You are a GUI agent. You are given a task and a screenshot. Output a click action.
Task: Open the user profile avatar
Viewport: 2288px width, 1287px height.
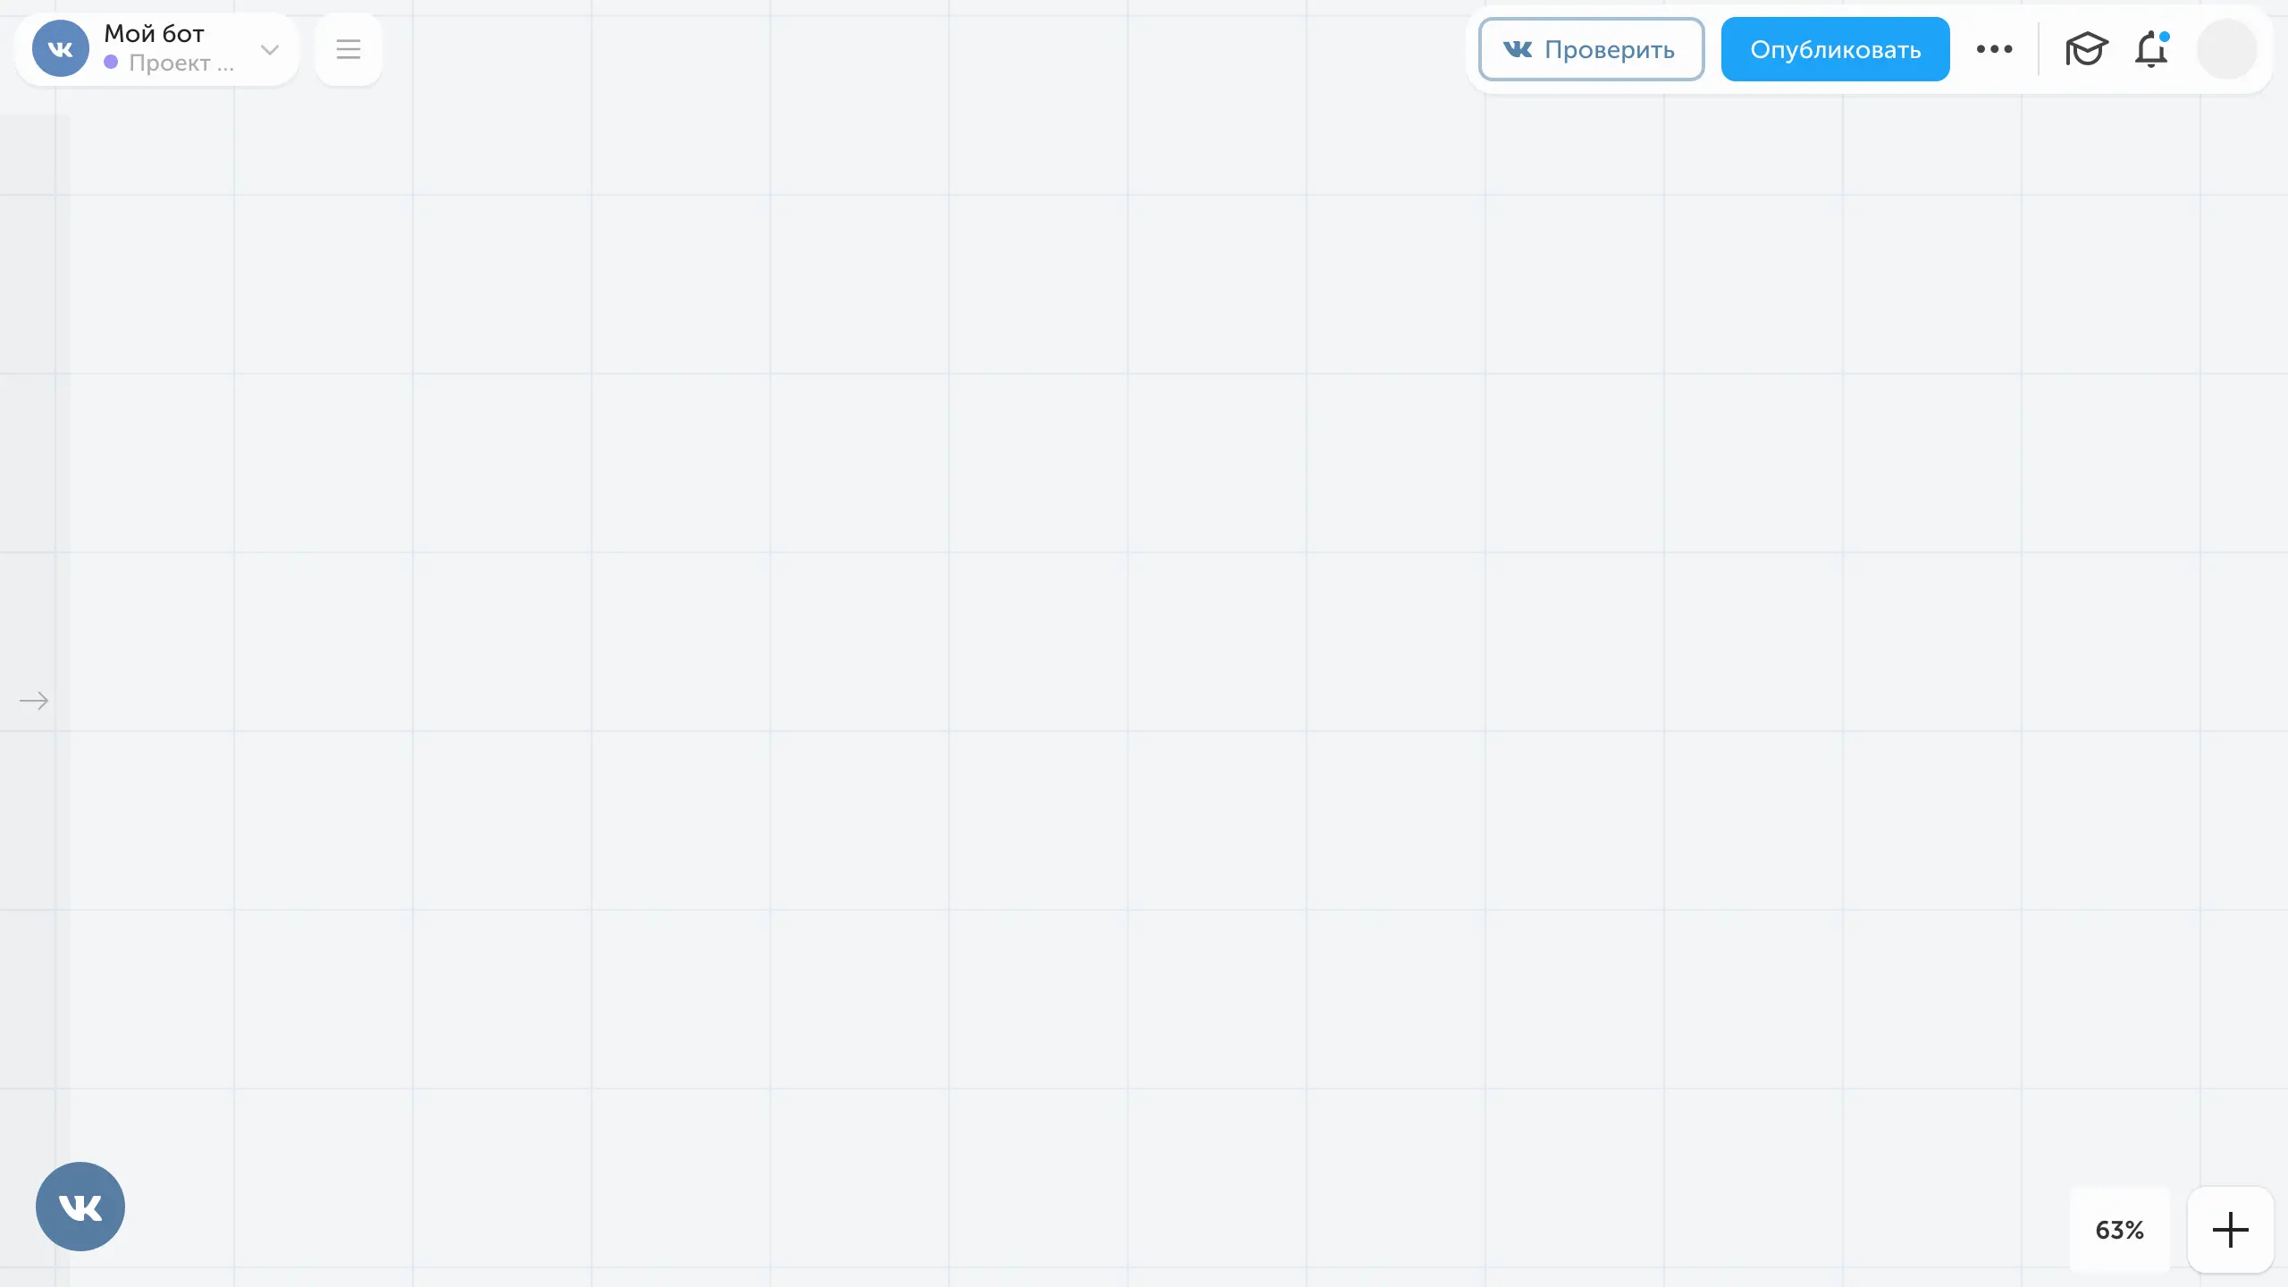[2226, 49]
